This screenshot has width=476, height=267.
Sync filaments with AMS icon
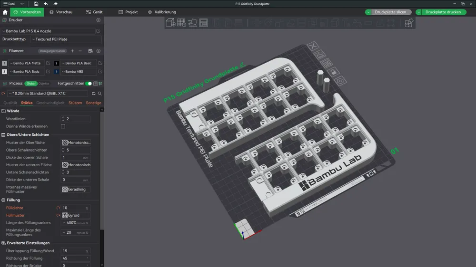pyautogui.click(x=90, y=51)
